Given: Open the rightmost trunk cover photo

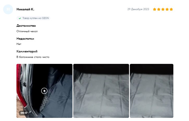Looking at the screenshot, I should point(151,91).
